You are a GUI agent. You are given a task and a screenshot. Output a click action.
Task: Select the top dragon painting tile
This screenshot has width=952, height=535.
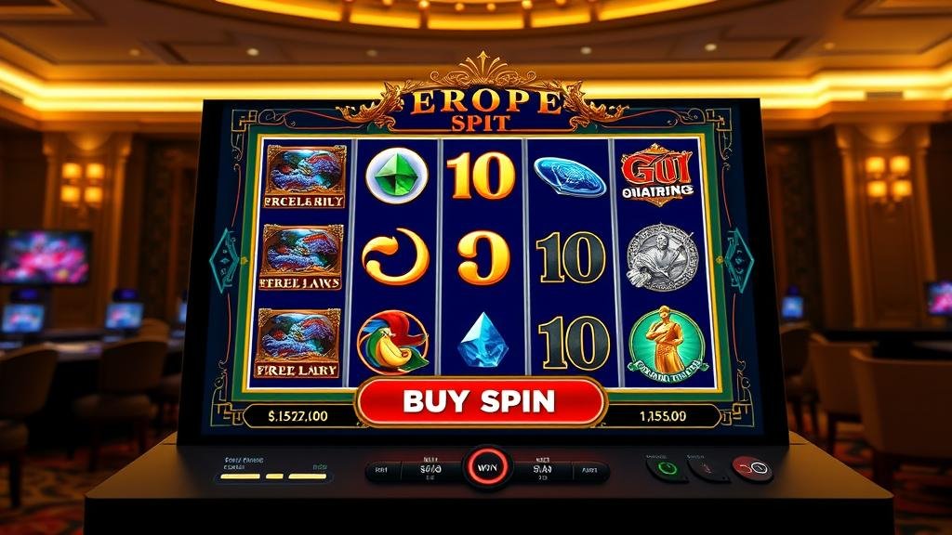tap(305, 176)
